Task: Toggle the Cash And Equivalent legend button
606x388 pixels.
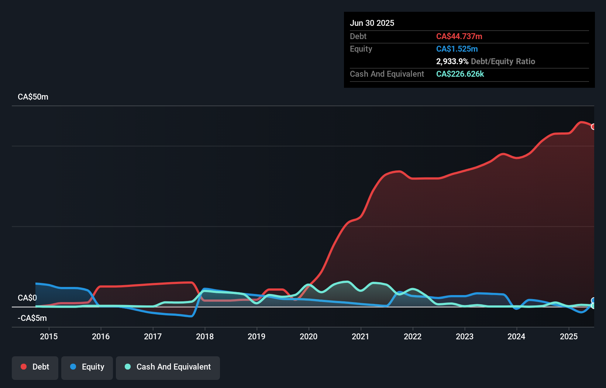Action: [168, 368]
